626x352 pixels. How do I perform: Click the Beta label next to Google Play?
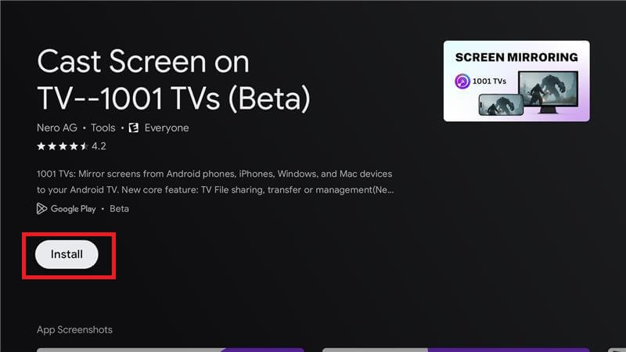click(120, 209)
